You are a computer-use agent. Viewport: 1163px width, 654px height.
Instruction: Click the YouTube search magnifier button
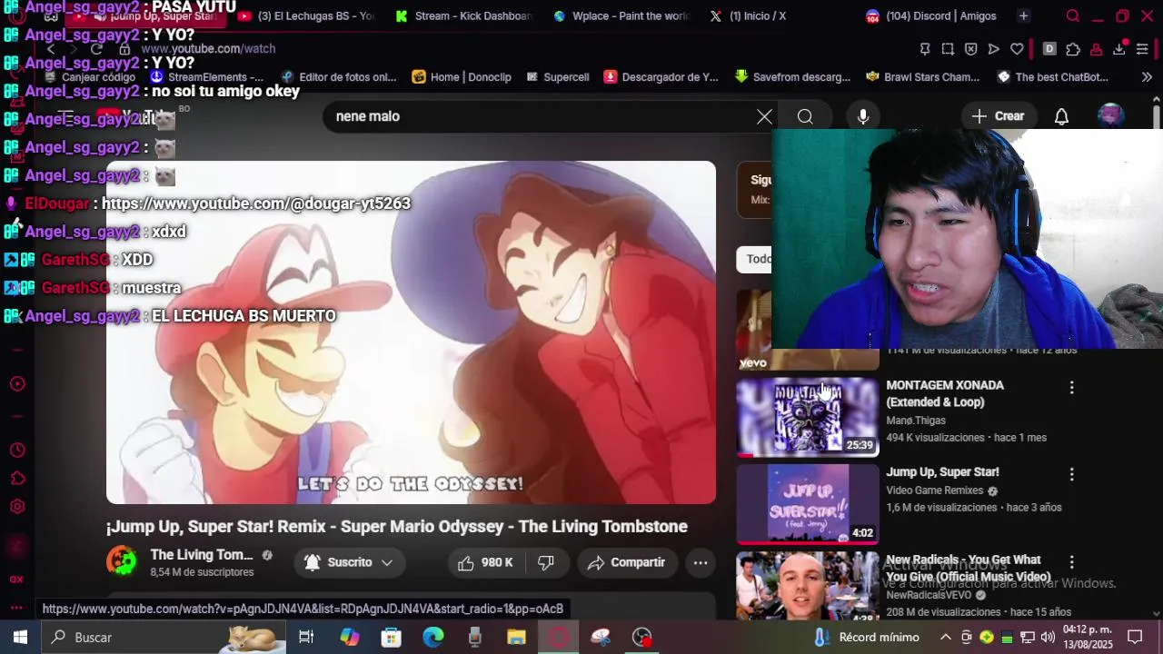(x=805, y=116)
